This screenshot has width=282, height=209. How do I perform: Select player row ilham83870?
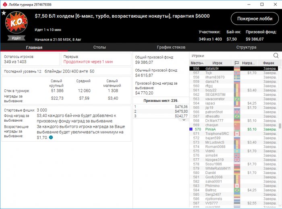point(234,77)
